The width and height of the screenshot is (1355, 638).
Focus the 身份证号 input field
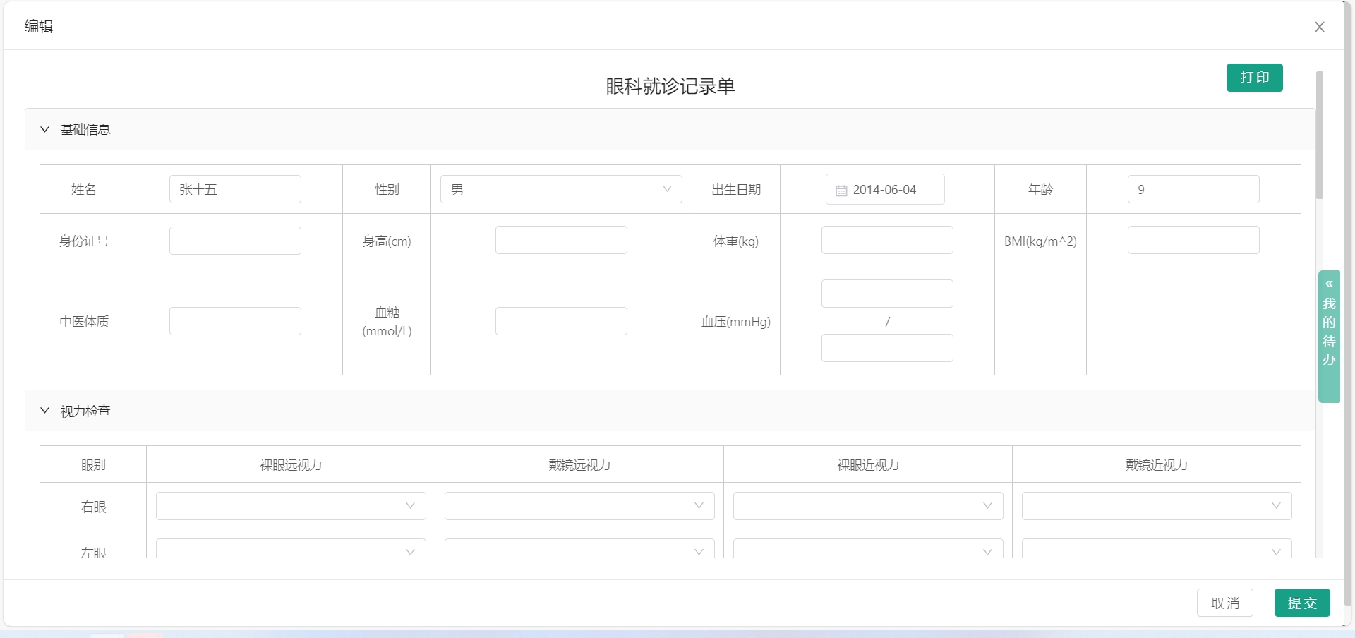[x=235, y=241]
